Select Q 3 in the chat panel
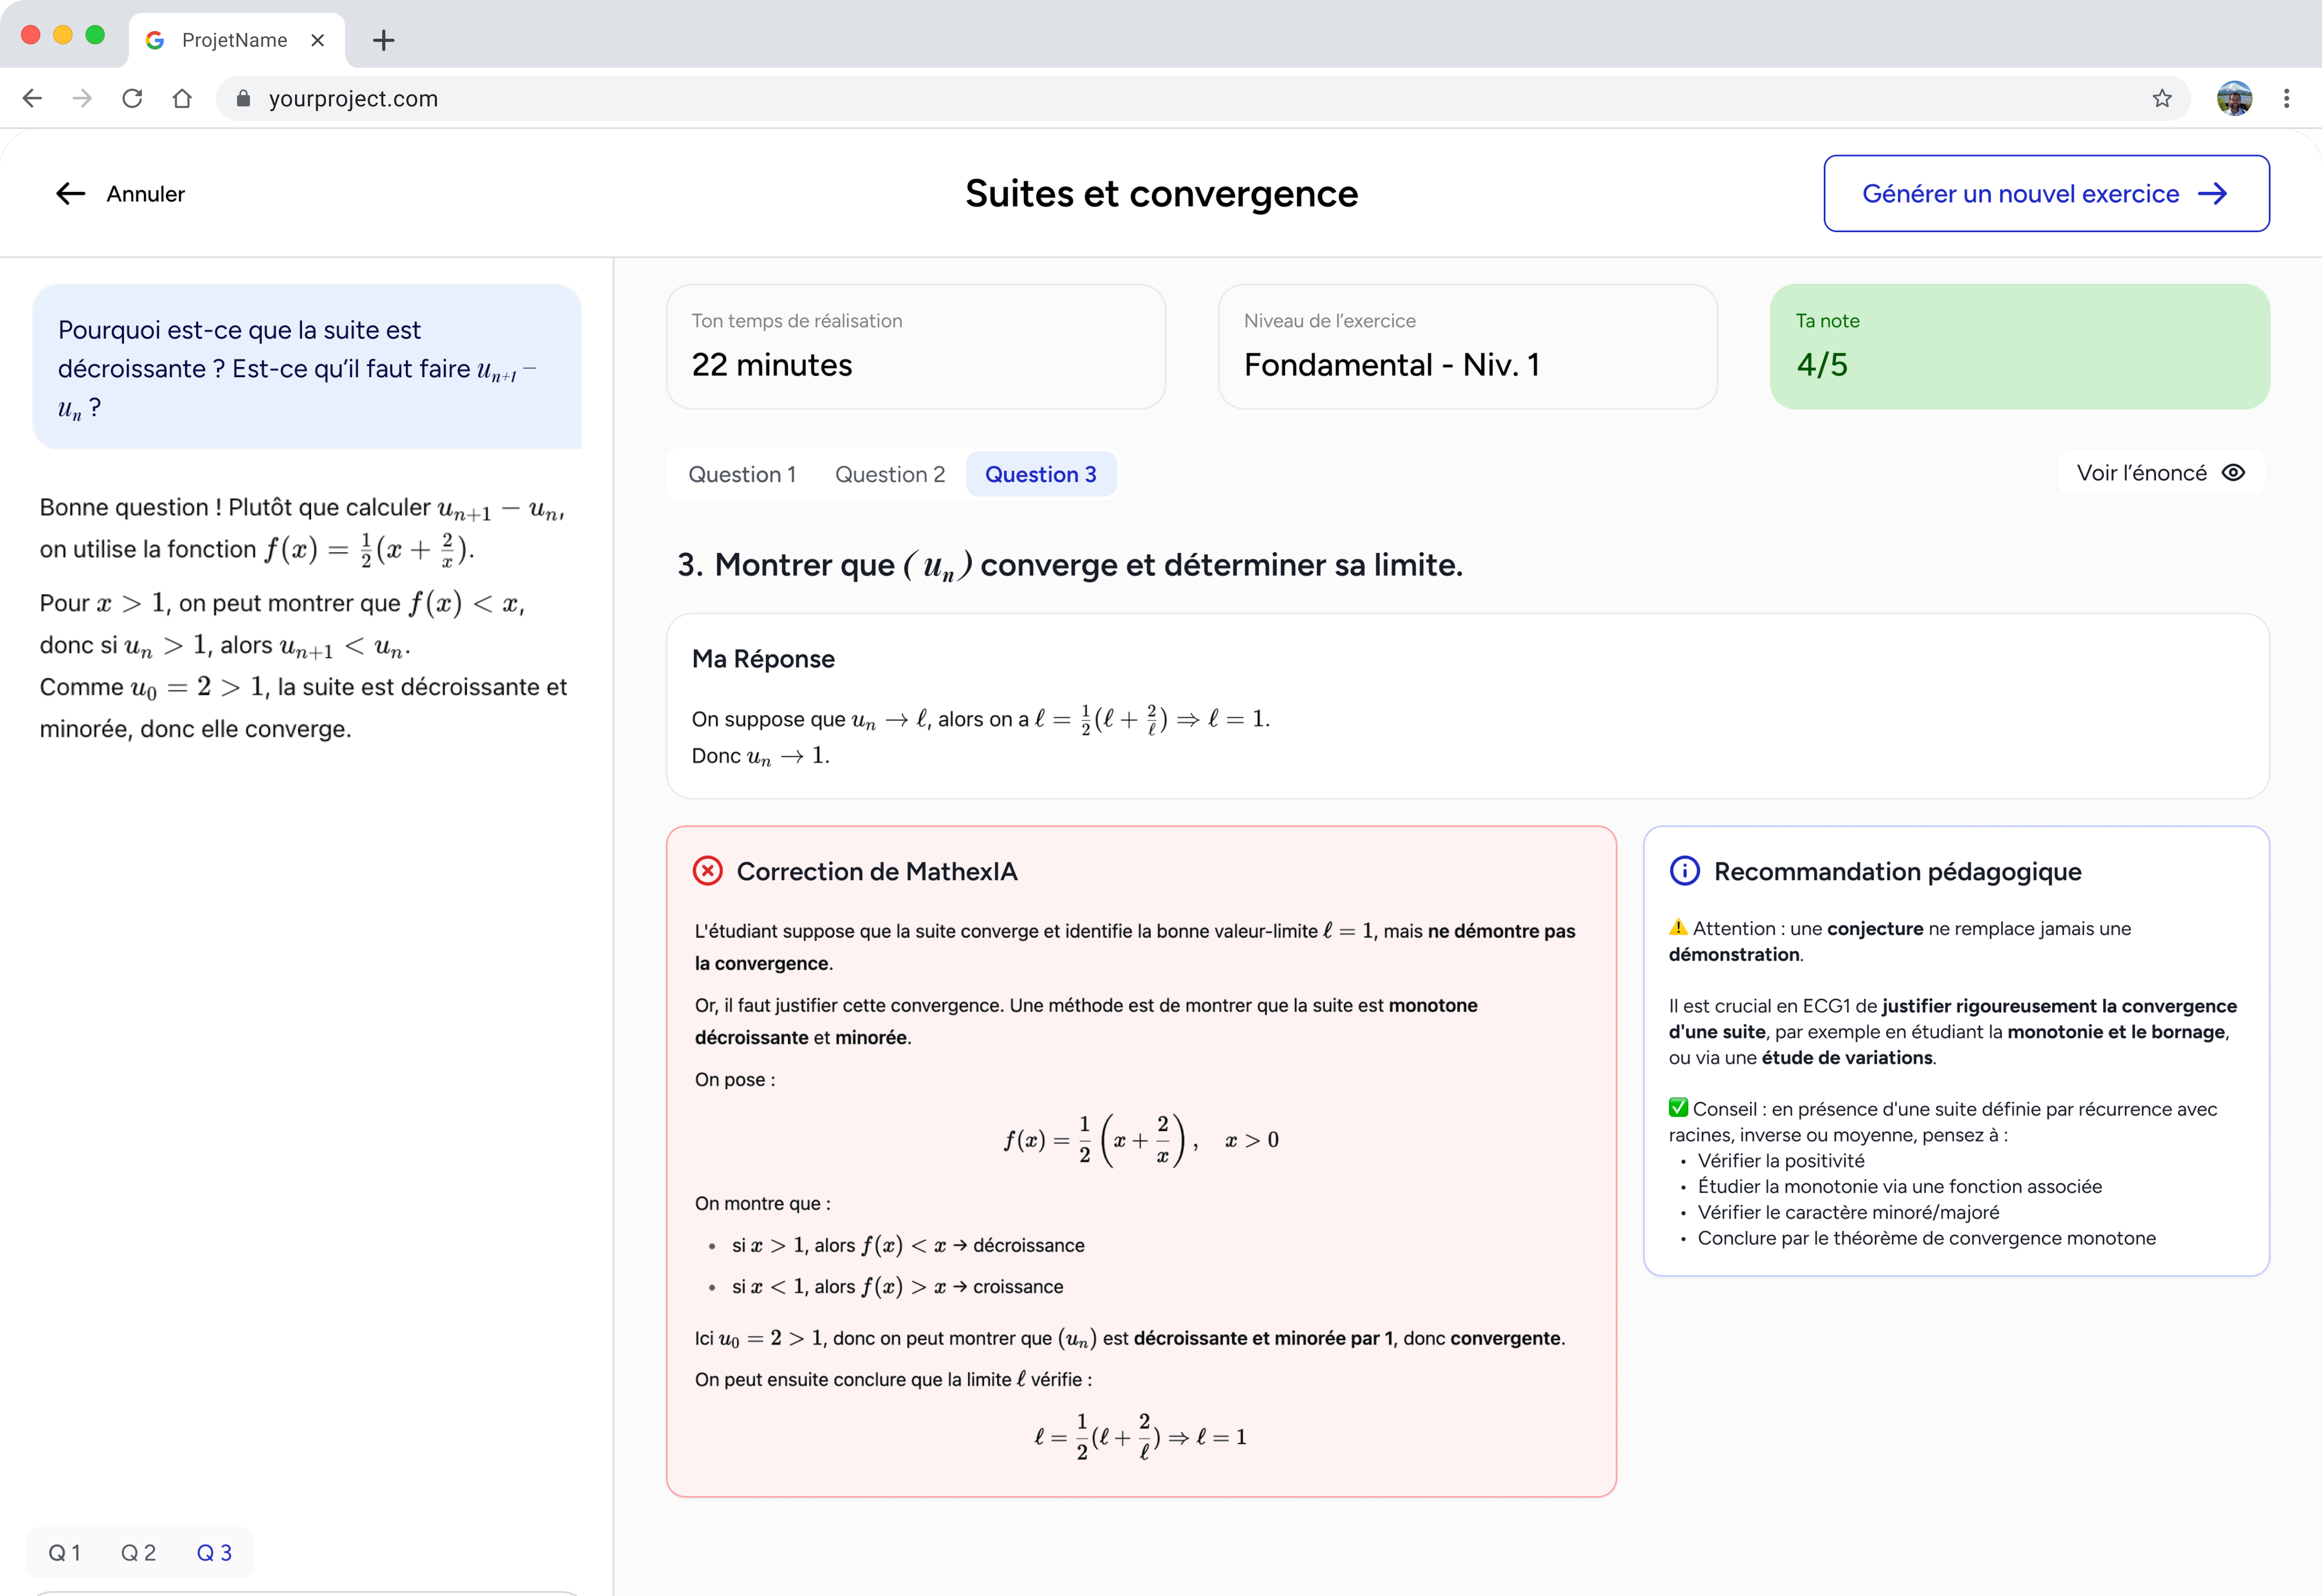The height and width of the screenshot is (1596, 2322). point(214,1553)
